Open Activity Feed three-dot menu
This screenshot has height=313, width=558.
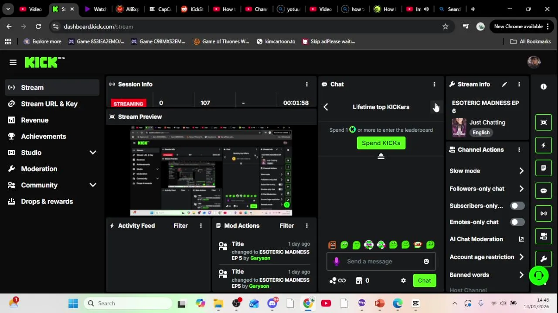[x=201, y=226]
